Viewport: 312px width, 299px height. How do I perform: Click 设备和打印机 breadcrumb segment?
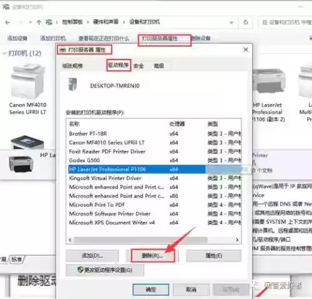pos(144,22)
